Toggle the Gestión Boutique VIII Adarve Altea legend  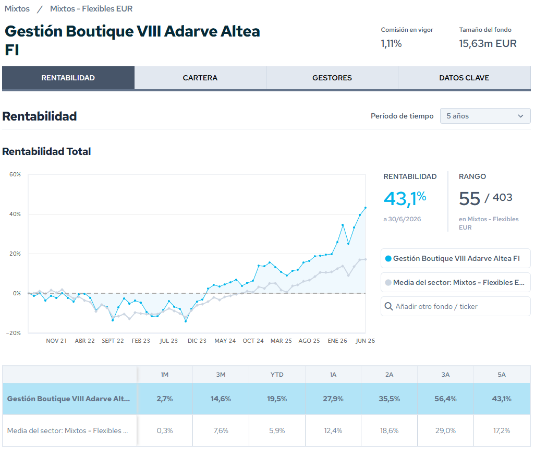(456, 258)
